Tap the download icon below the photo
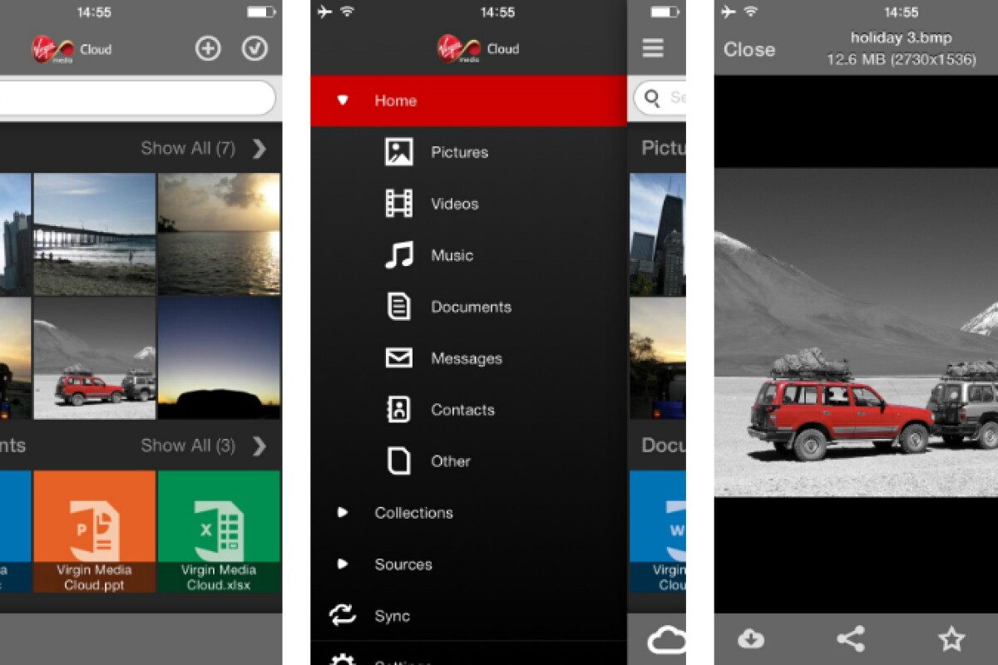The image size is (998, 665). (x=751, y=639)
